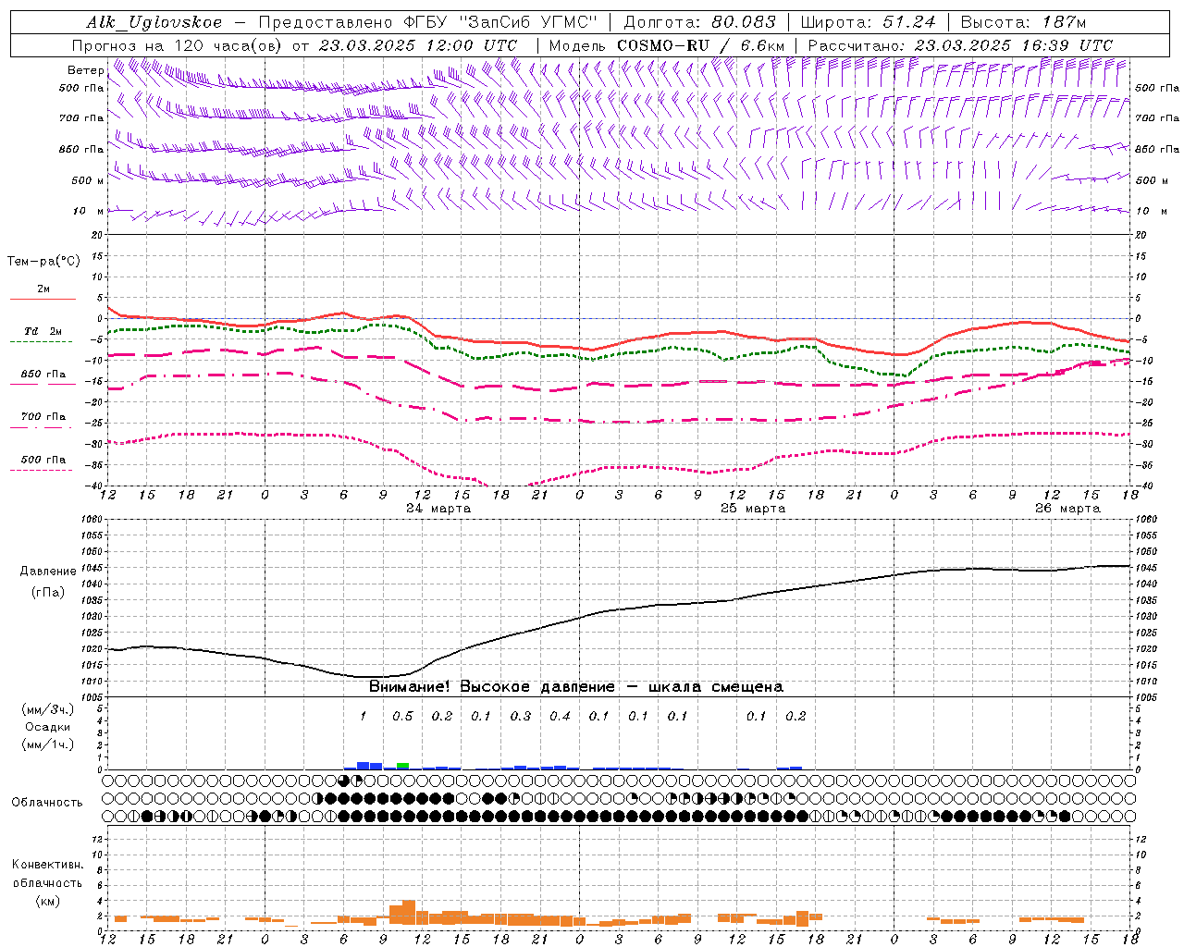Click the (км) unit label of convective cloudiness

48,901
